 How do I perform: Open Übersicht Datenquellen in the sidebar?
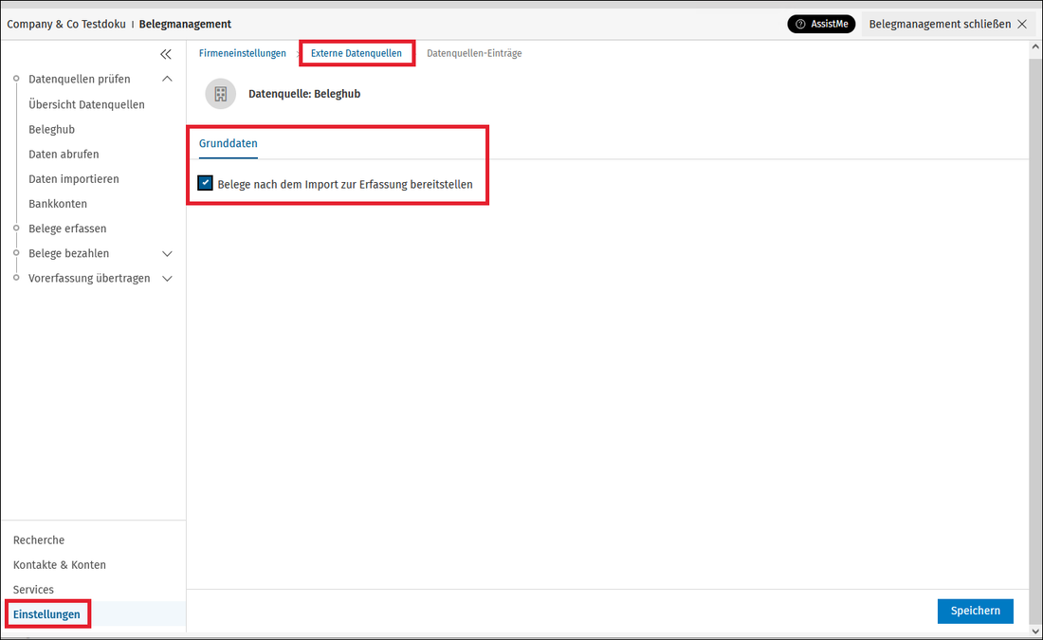click(86, 104)
